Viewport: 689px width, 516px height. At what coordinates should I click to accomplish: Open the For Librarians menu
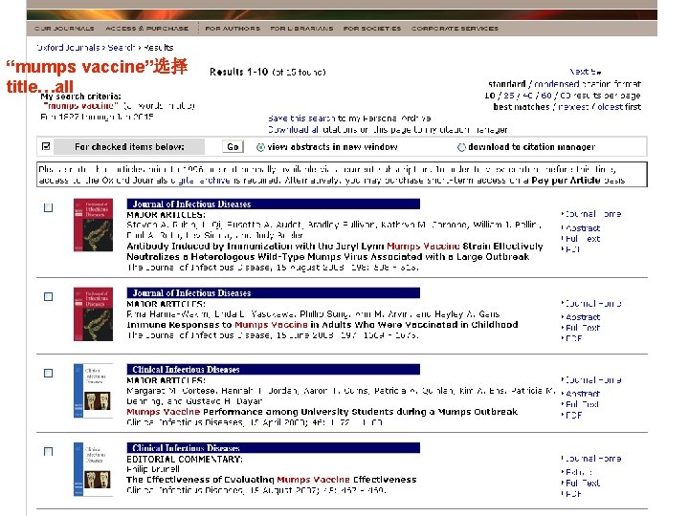pyautogui.click(x=301, y=29)
